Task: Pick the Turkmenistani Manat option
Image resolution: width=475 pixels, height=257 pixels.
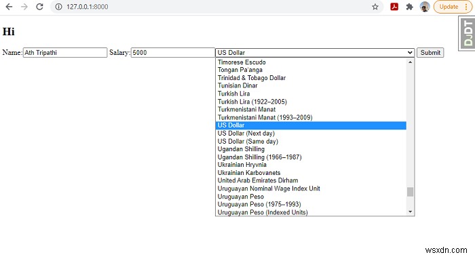Action: tap(311, 109)
